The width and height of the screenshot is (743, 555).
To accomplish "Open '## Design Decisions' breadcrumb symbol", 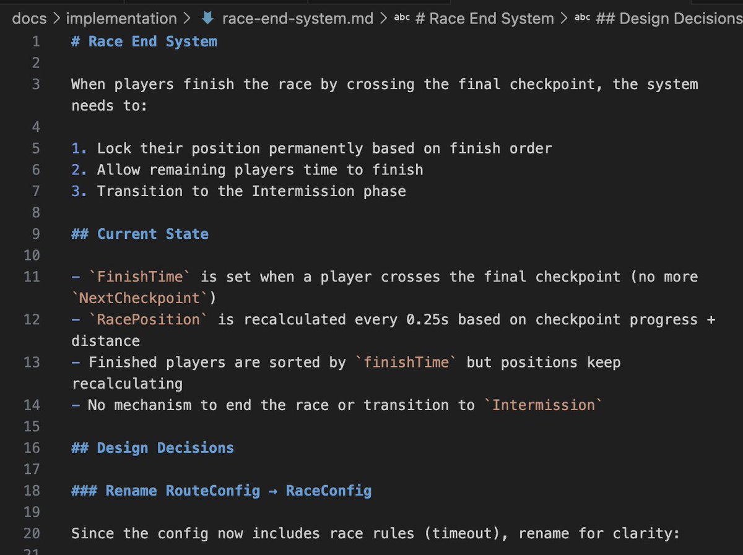I will [x=669, y=19].
